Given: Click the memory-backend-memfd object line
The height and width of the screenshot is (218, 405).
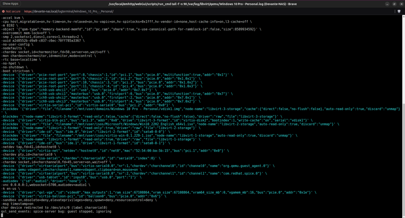Looking at the screenshot, I should coord(131,29).
